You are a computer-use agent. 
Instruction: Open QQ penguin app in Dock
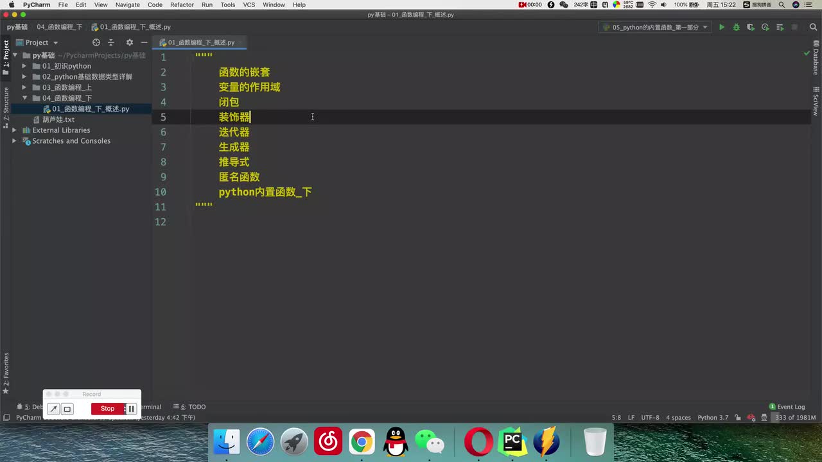(x=396, y=442)
